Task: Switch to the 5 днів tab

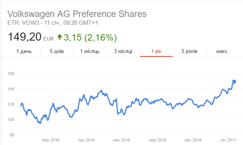Action: tap(57, 51)
